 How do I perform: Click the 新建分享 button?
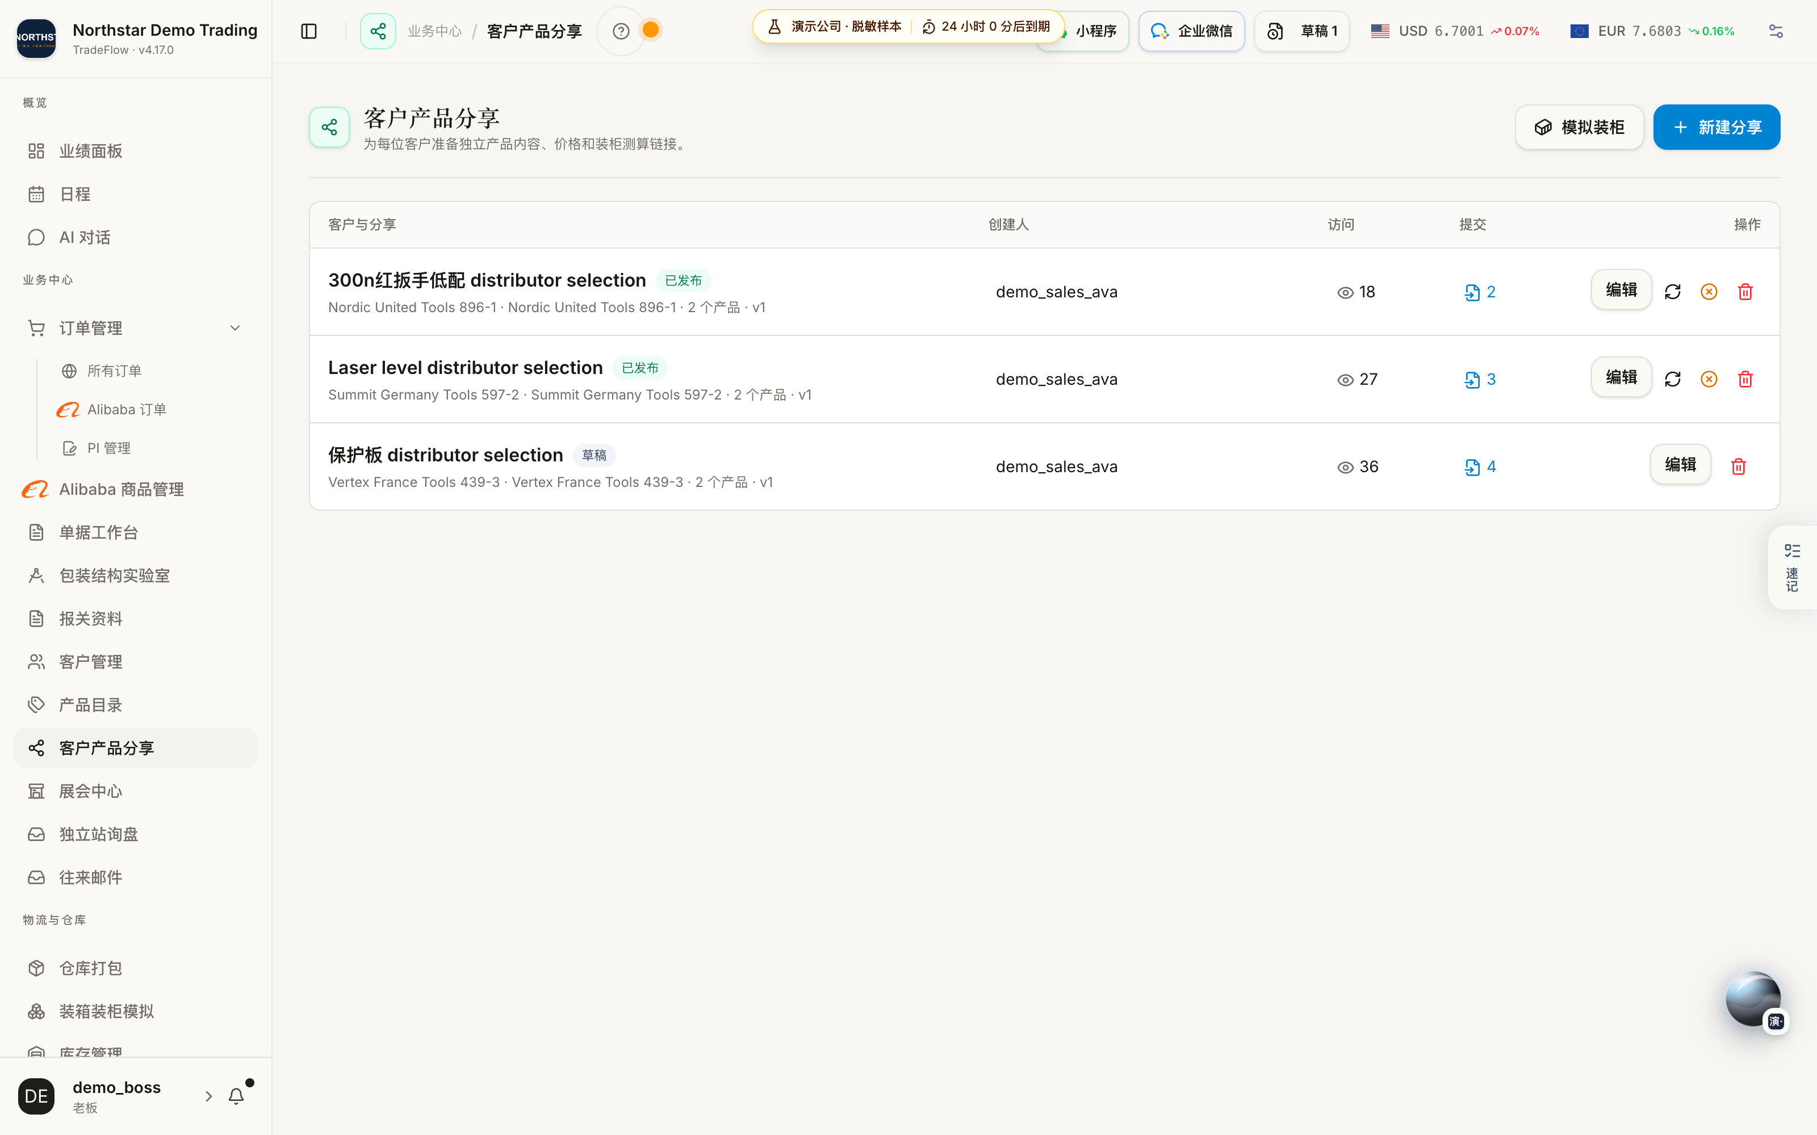click(1716, 127)
